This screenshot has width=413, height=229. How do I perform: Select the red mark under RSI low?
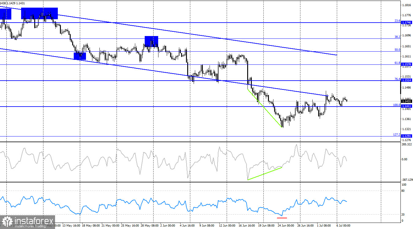282,218
